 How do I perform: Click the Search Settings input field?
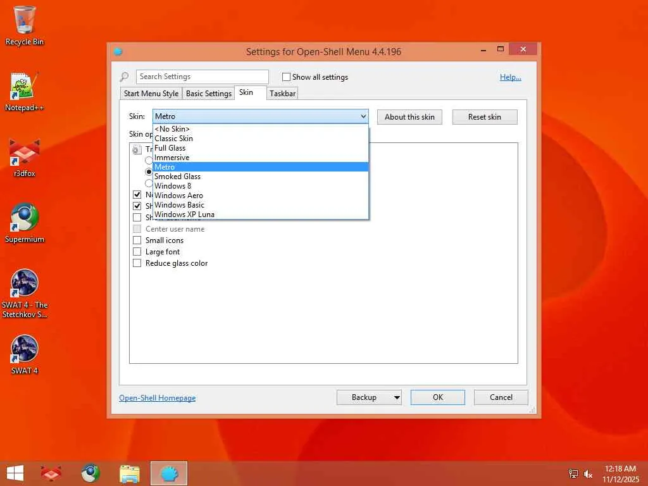tap(202, 77)
